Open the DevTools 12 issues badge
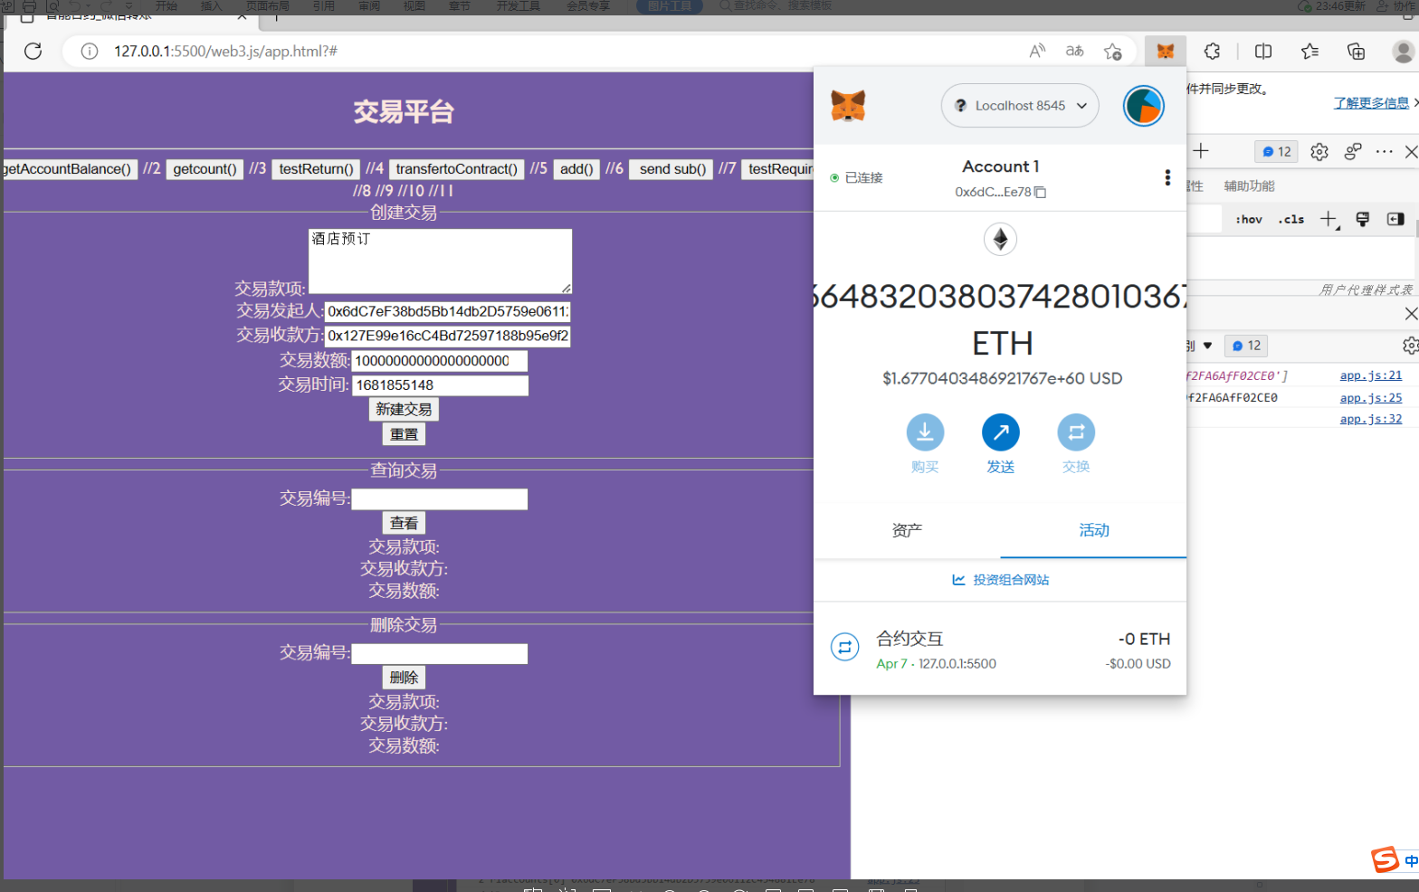 [1277, 152]
